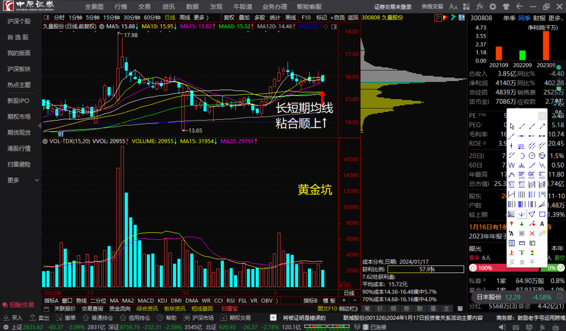Screen dimensions: 566x331
Task: Select the ruler measurement tool
Action: 522,243
